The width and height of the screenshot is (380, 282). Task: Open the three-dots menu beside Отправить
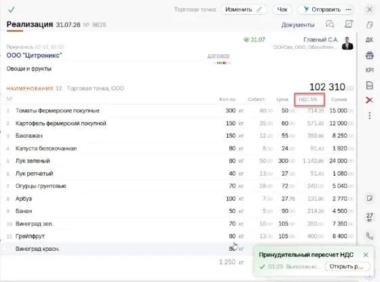[x=349, y=9]
